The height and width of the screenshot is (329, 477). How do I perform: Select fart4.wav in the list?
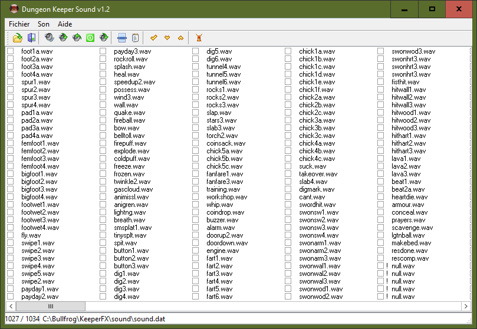click(219, 281)
